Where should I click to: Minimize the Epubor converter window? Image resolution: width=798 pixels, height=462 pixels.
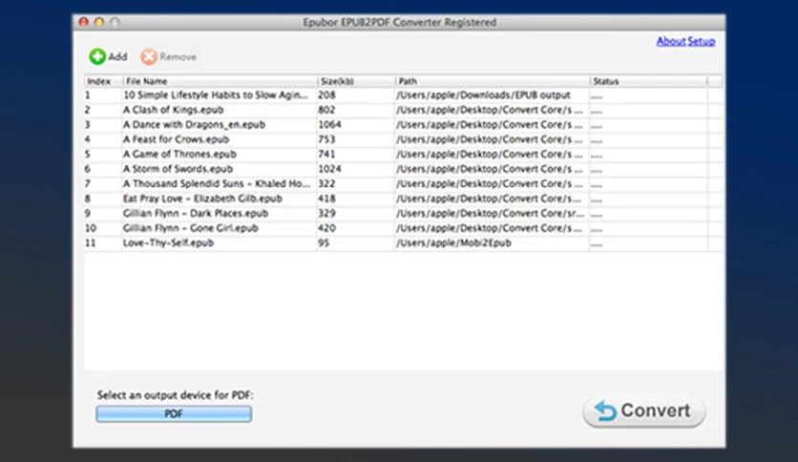click(99, 22)
